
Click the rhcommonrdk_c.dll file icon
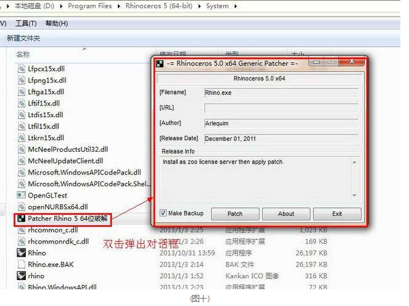pyautogui.click(x=22, y=242)
